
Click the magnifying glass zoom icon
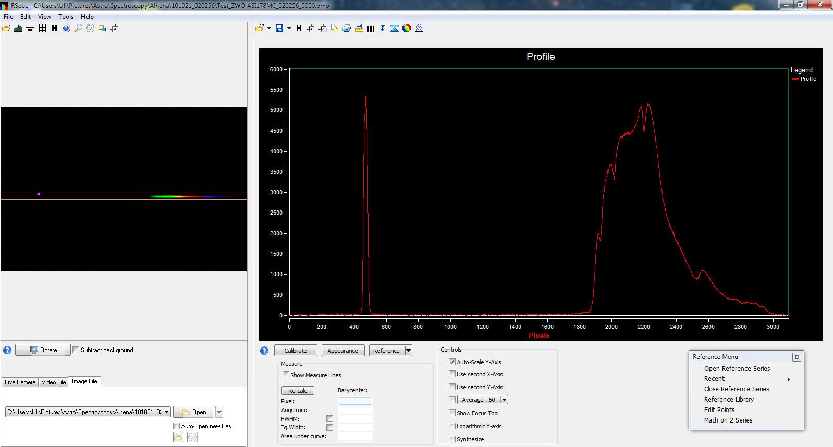[x=78, y=28]
